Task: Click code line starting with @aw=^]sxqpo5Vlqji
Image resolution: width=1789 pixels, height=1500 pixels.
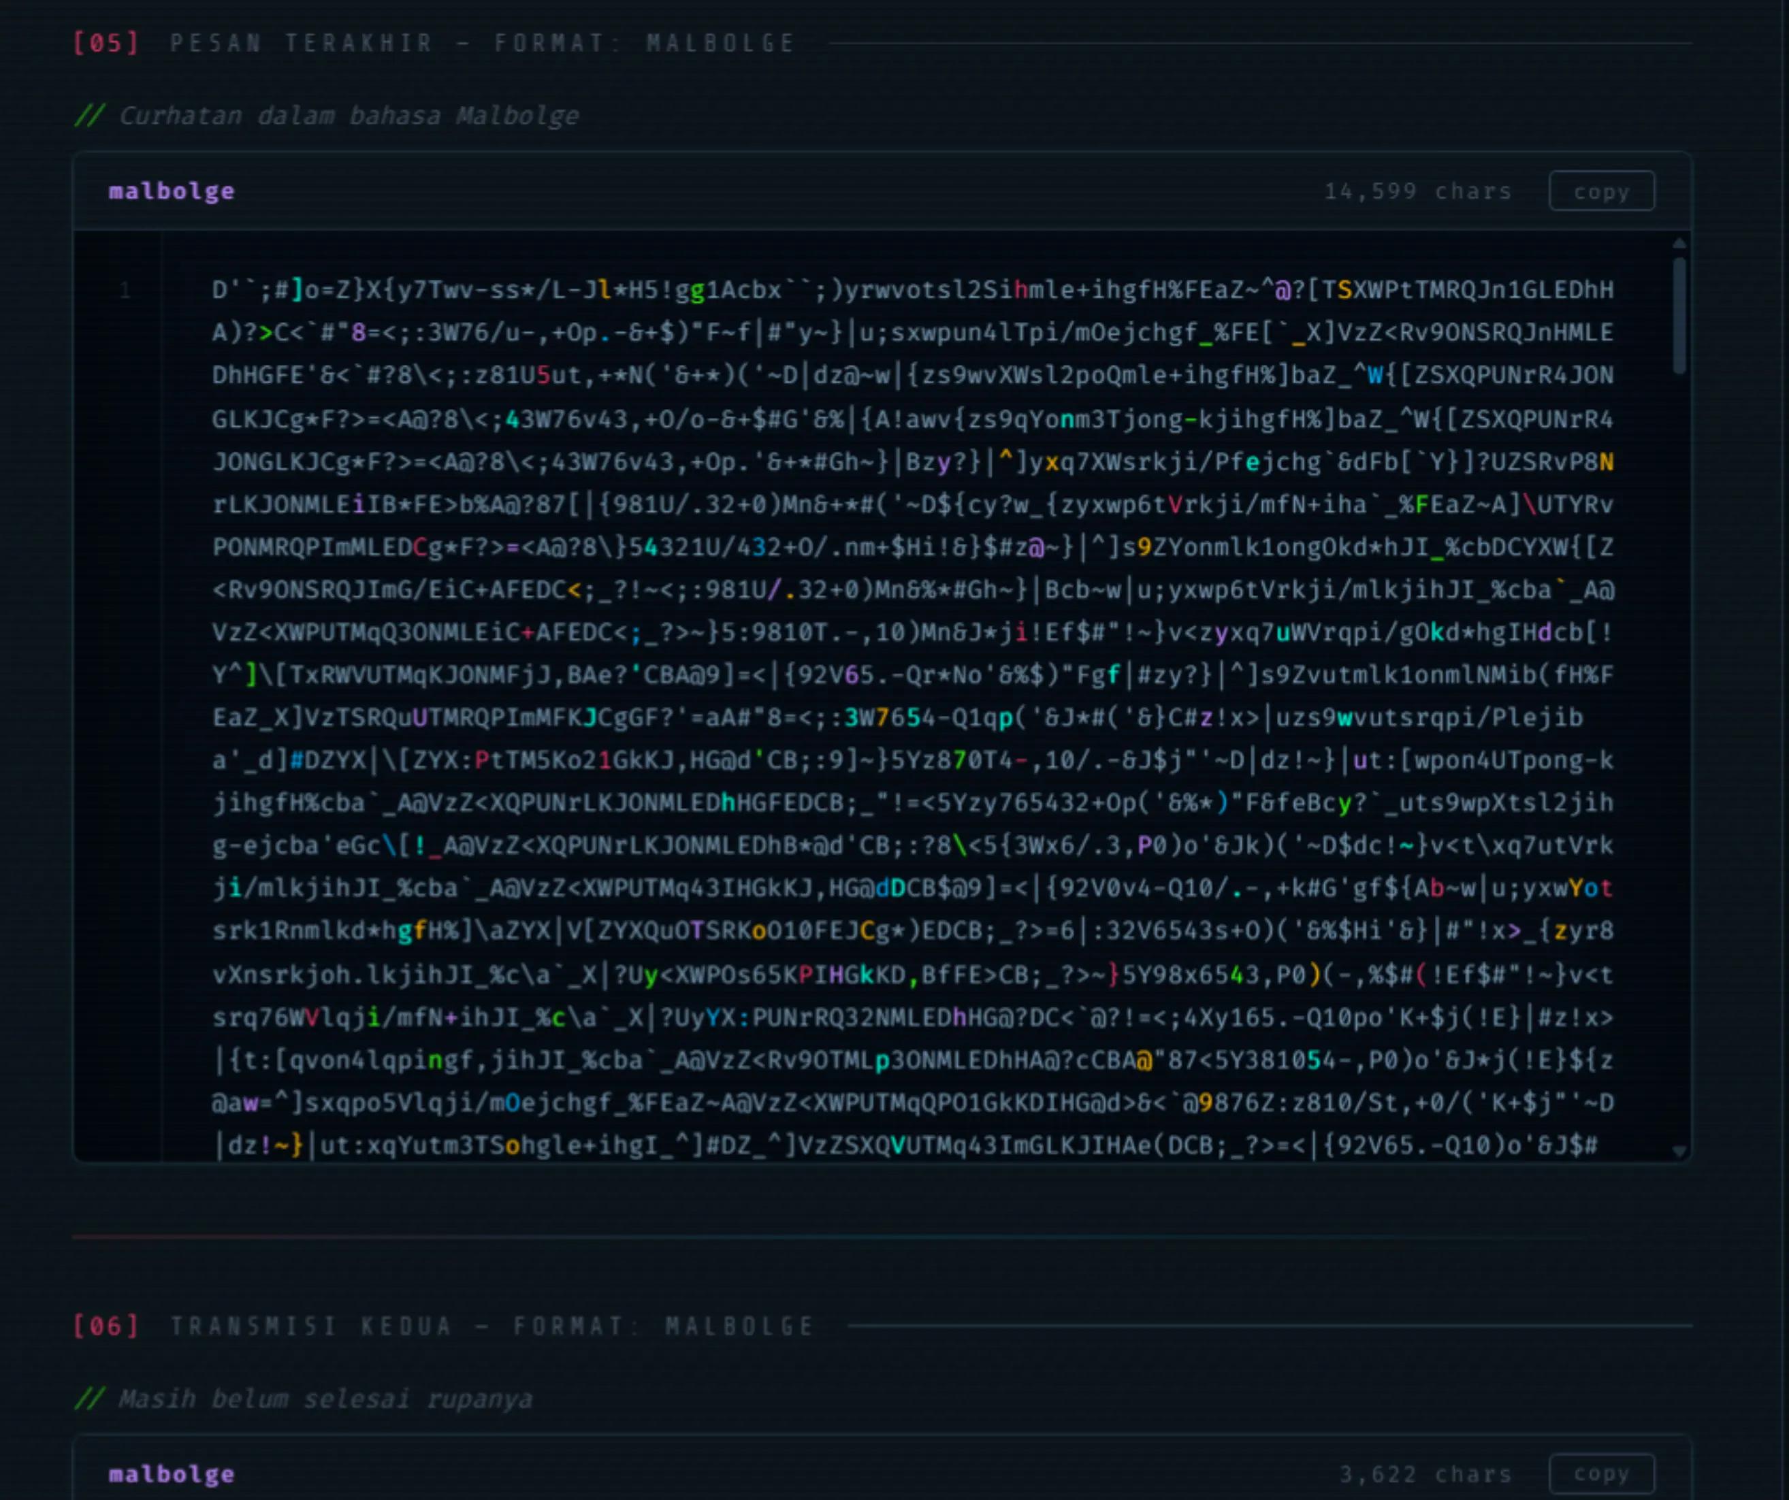Action: click(914, 1103)
